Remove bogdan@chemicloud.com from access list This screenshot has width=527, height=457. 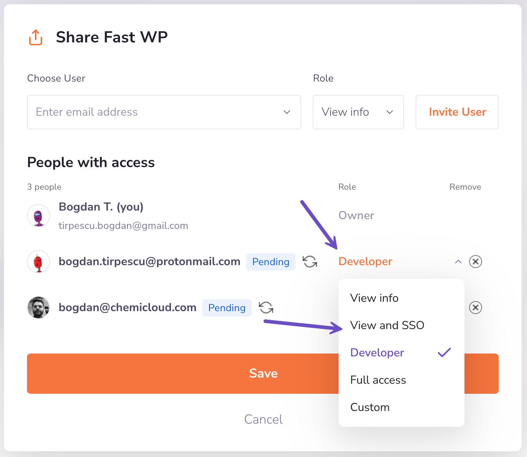click(x=475, y=308)
